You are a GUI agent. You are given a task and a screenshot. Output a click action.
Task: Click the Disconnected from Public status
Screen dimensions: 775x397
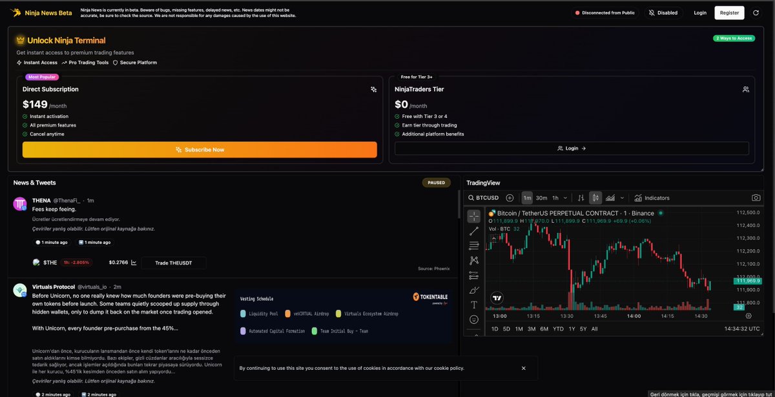click(x=604, y=12)
